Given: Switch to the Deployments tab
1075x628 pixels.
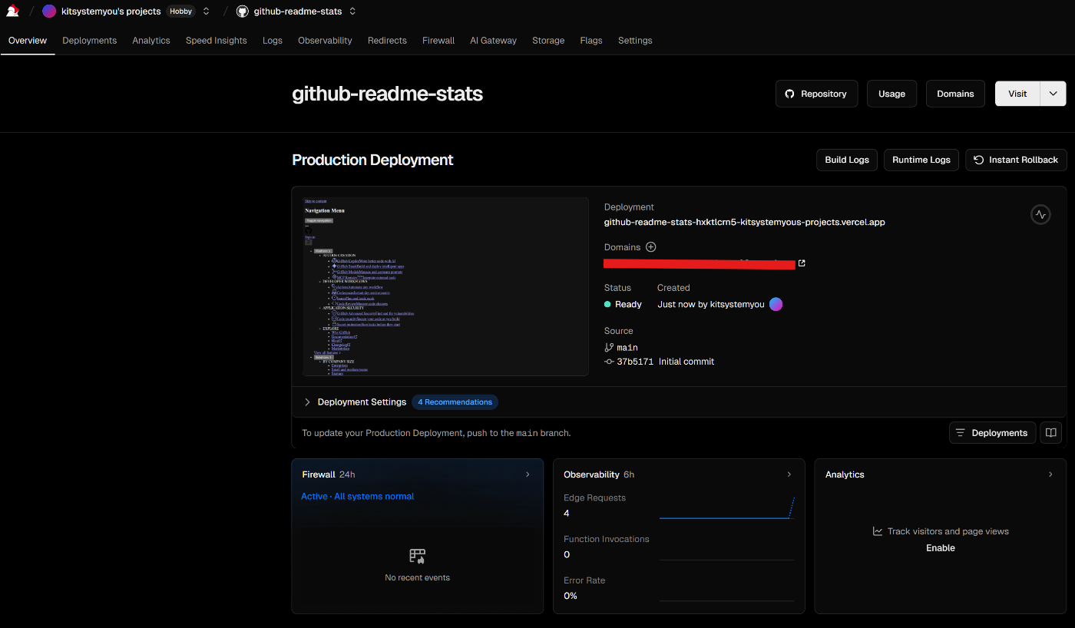Looking at the screenshot, I should click(90, 41).
